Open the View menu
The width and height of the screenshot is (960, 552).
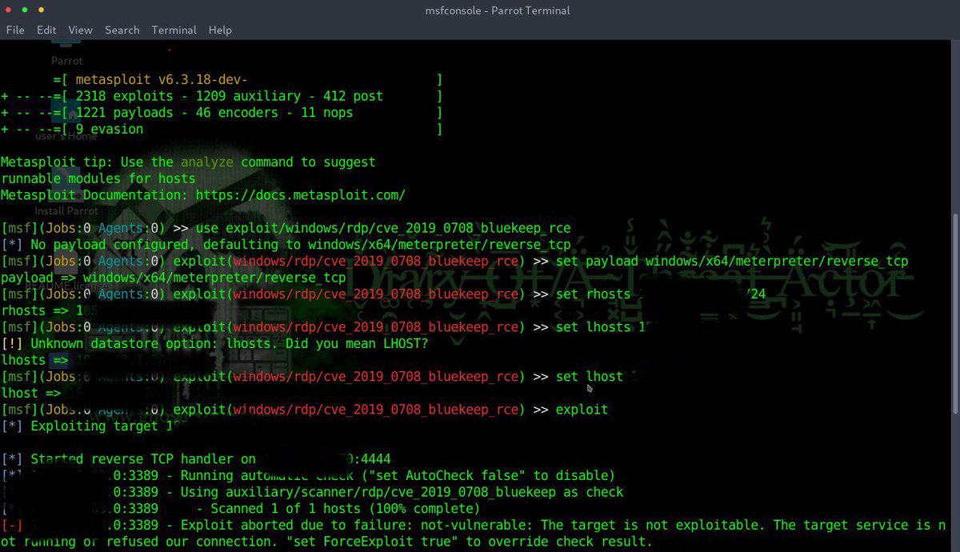[x=80, y=30]
